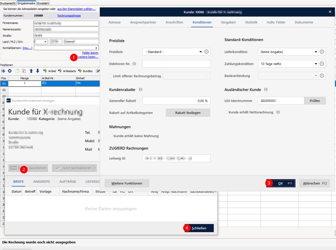Open the Rechnungsadresse link
336x250 pixels.
(x=69, y=16)
